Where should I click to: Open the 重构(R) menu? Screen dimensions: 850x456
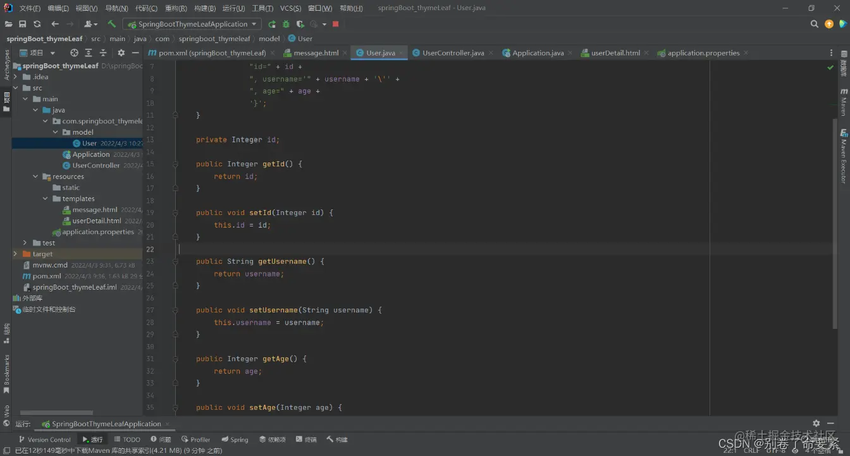176,8
